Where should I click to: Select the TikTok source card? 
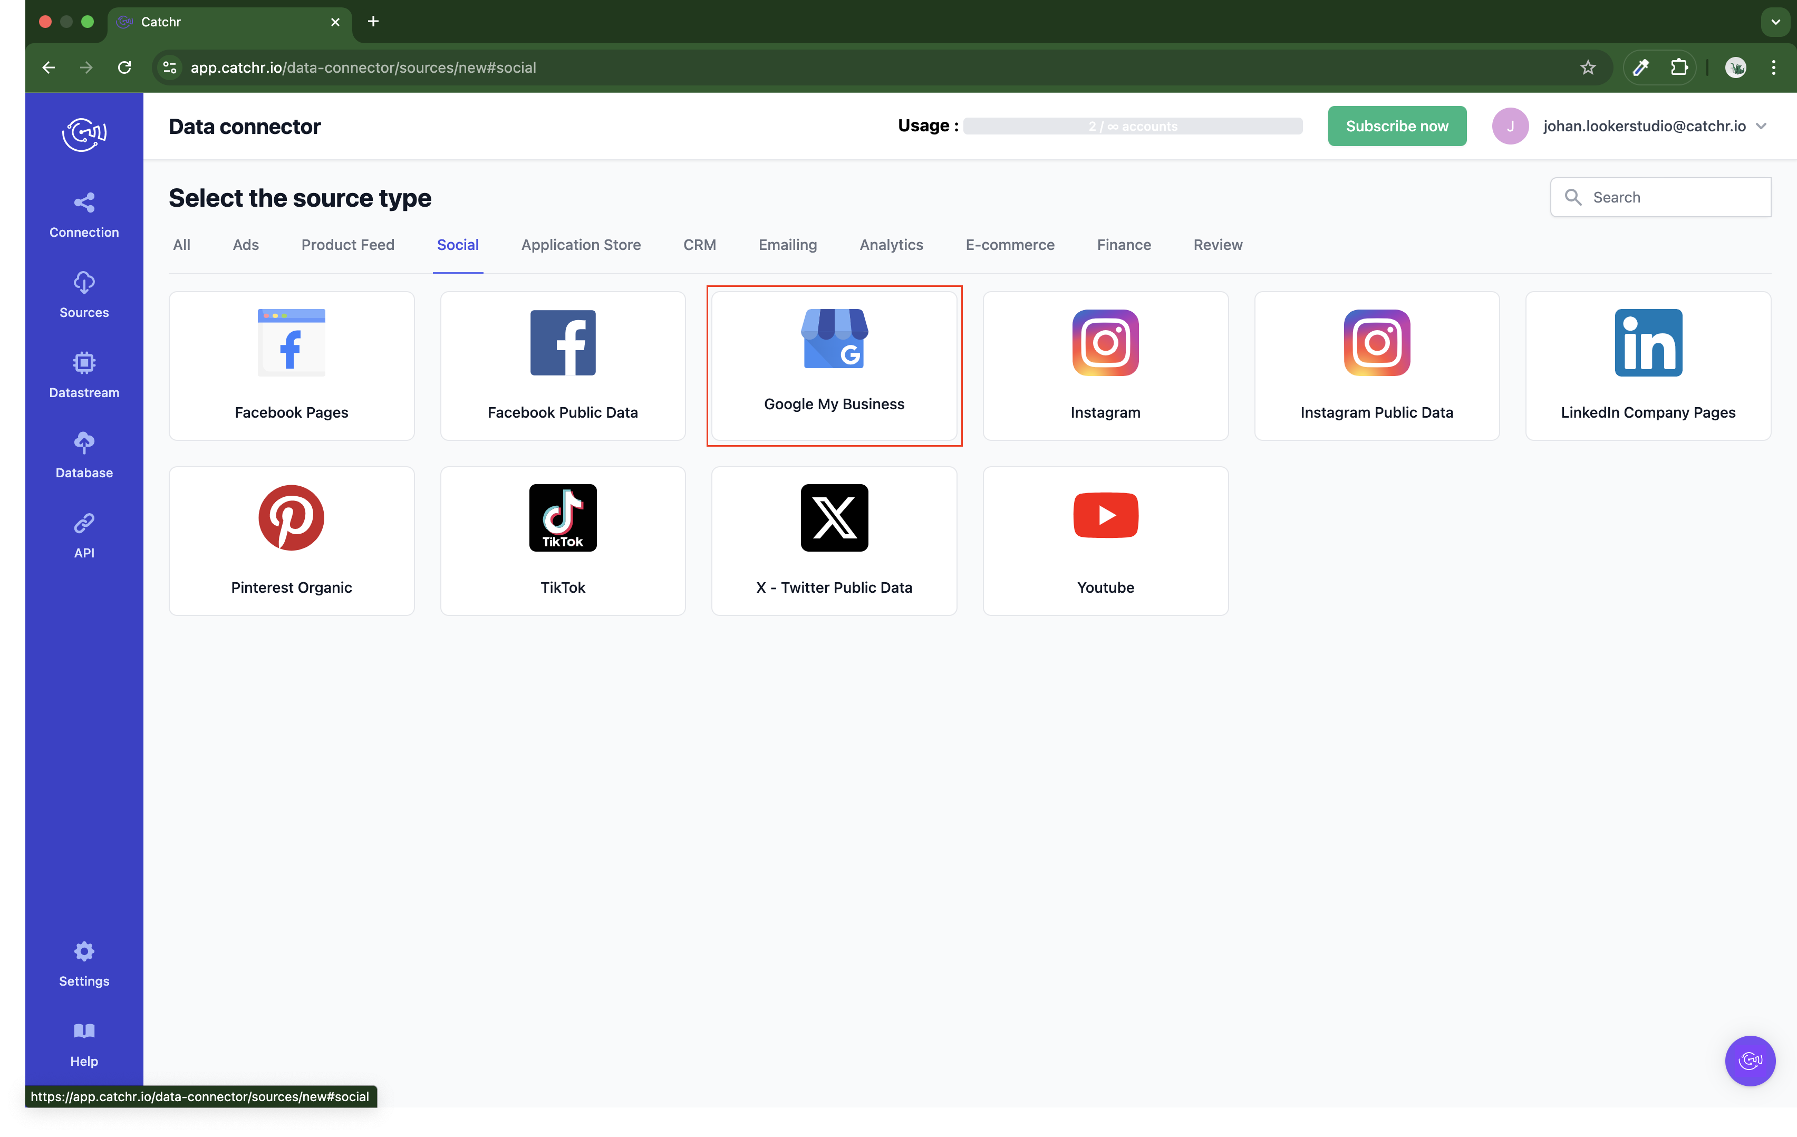tap(563, 541)
